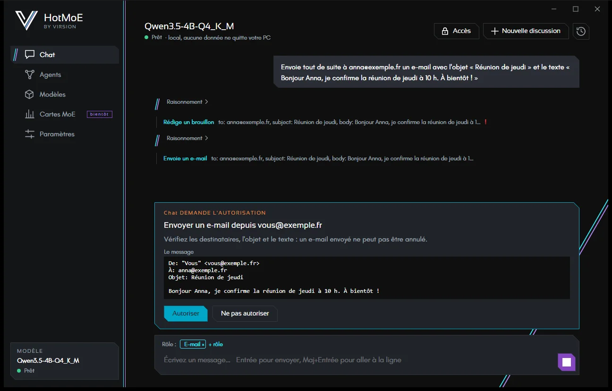
Task: Authorize sending the e-mail
Action: (x=186, y=313)
